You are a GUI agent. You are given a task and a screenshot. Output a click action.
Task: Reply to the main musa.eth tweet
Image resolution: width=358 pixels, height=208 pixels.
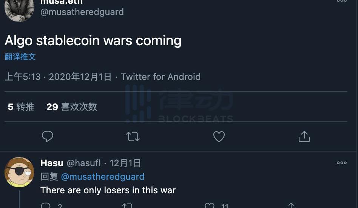point(48,136)
